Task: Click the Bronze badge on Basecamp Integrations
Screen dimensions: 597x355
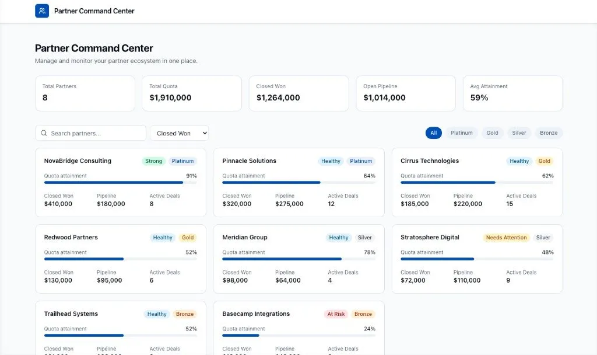Action: pyautogui.click(x=363, y=314)
